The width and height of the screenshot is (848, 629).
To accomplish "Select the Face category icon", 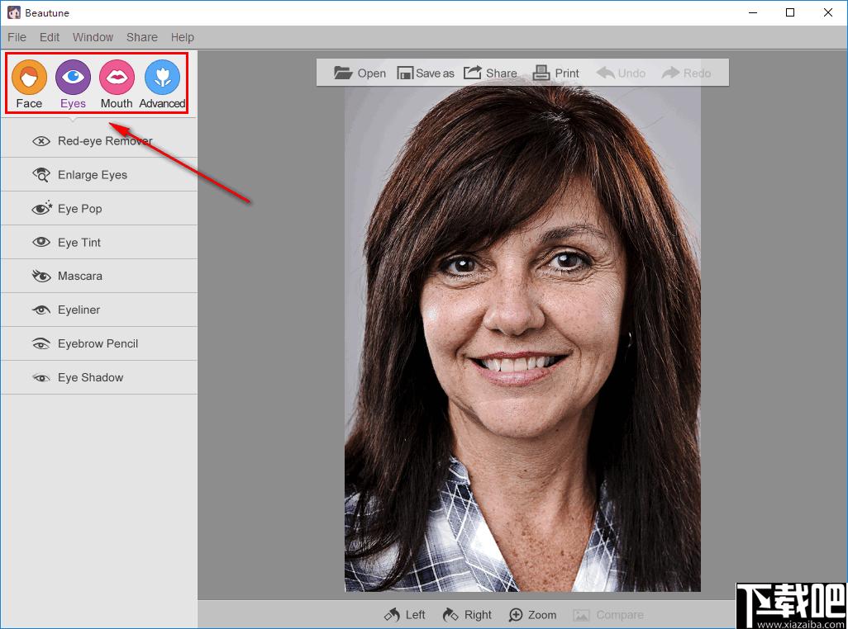I will [x=29, y=78].
